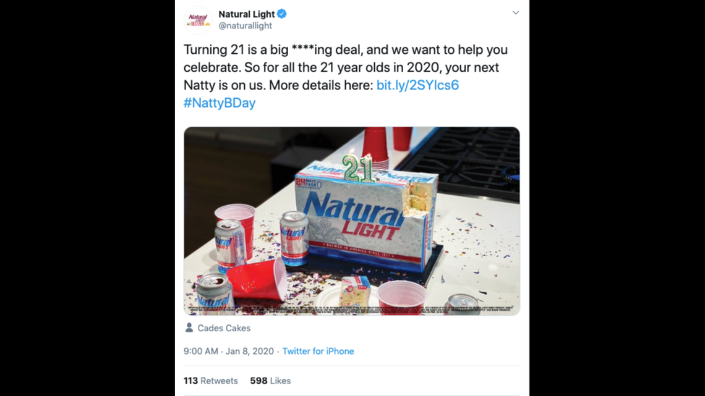Click the blue verified checkmark badge
The image size is (705, 396).
283,14
